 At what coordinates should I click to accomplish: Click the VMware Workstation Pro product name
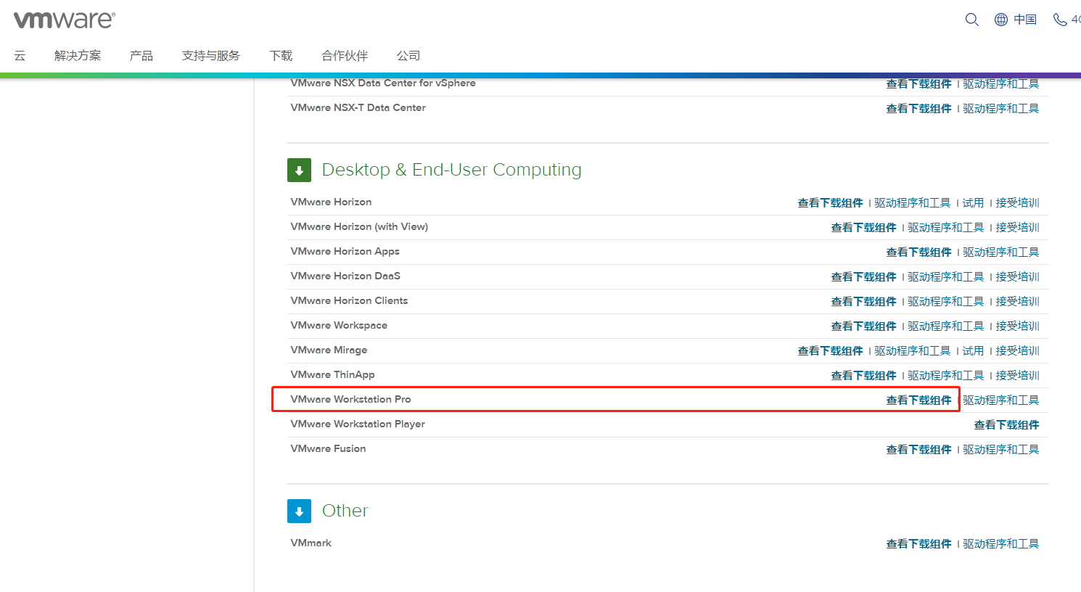click(x=350, y=399)
